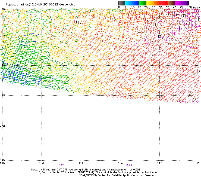Click the -56 latitude axis label
This screenshot has width=201, height=177.
click(3, 95)
